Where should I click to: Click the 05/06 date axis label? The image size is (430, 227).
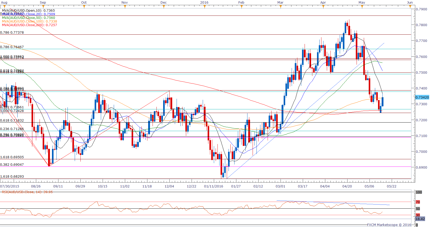pyautogui.click(x=369, y=186)
